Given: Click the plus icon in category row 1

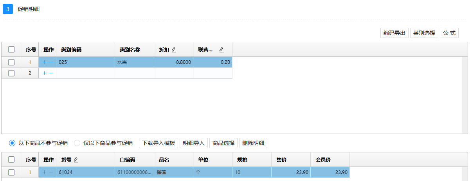Looking at the screenshot, I should [x=44, y=62].
